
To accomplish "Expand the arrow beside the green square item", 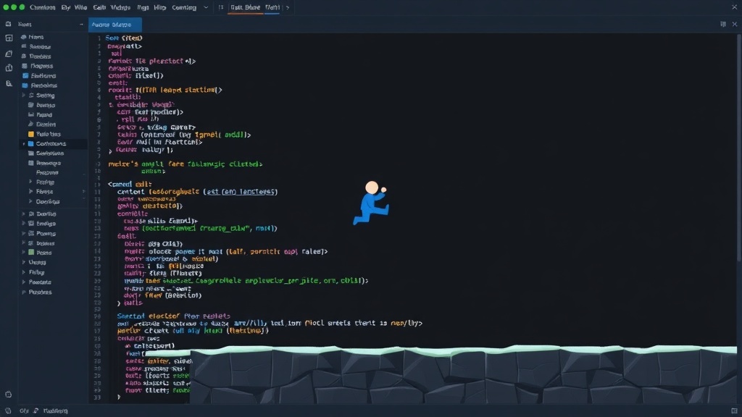I will [x=24, y=253].
